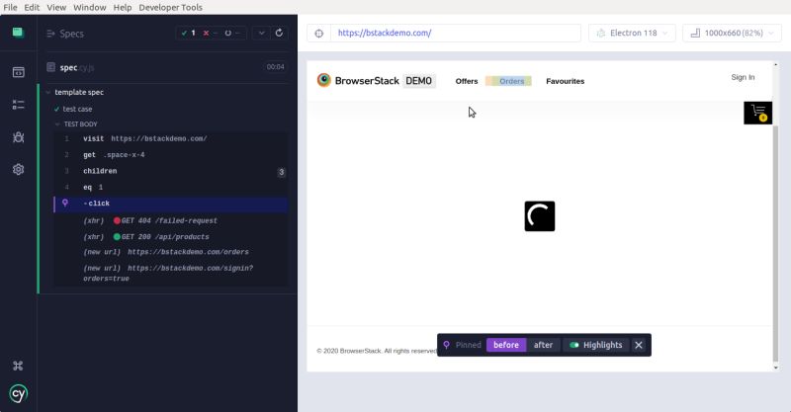Open the selector playground crosshair icon
The image size is (791, 412).
318,34
